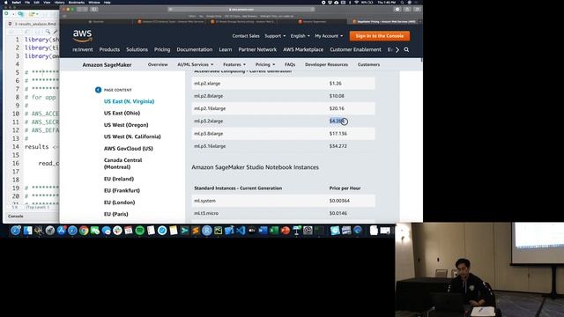Open Sublime Text from the dock
The width and height of the screenshot is (564, 317).
point(196,231)
